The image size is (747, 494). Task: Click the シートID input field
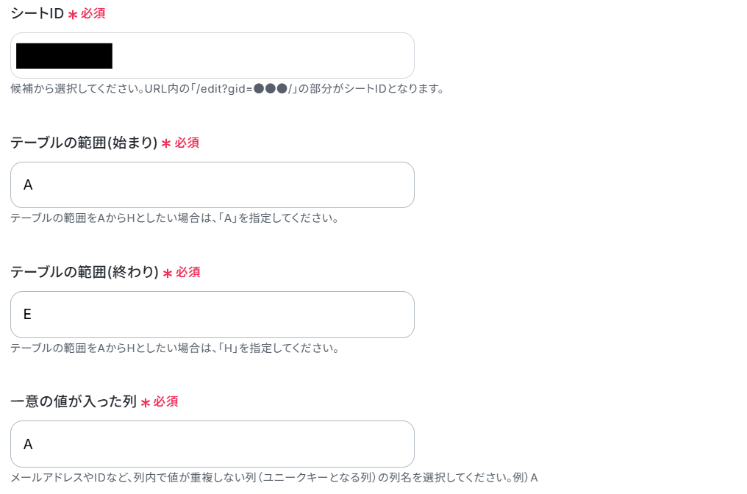(212, 56)
